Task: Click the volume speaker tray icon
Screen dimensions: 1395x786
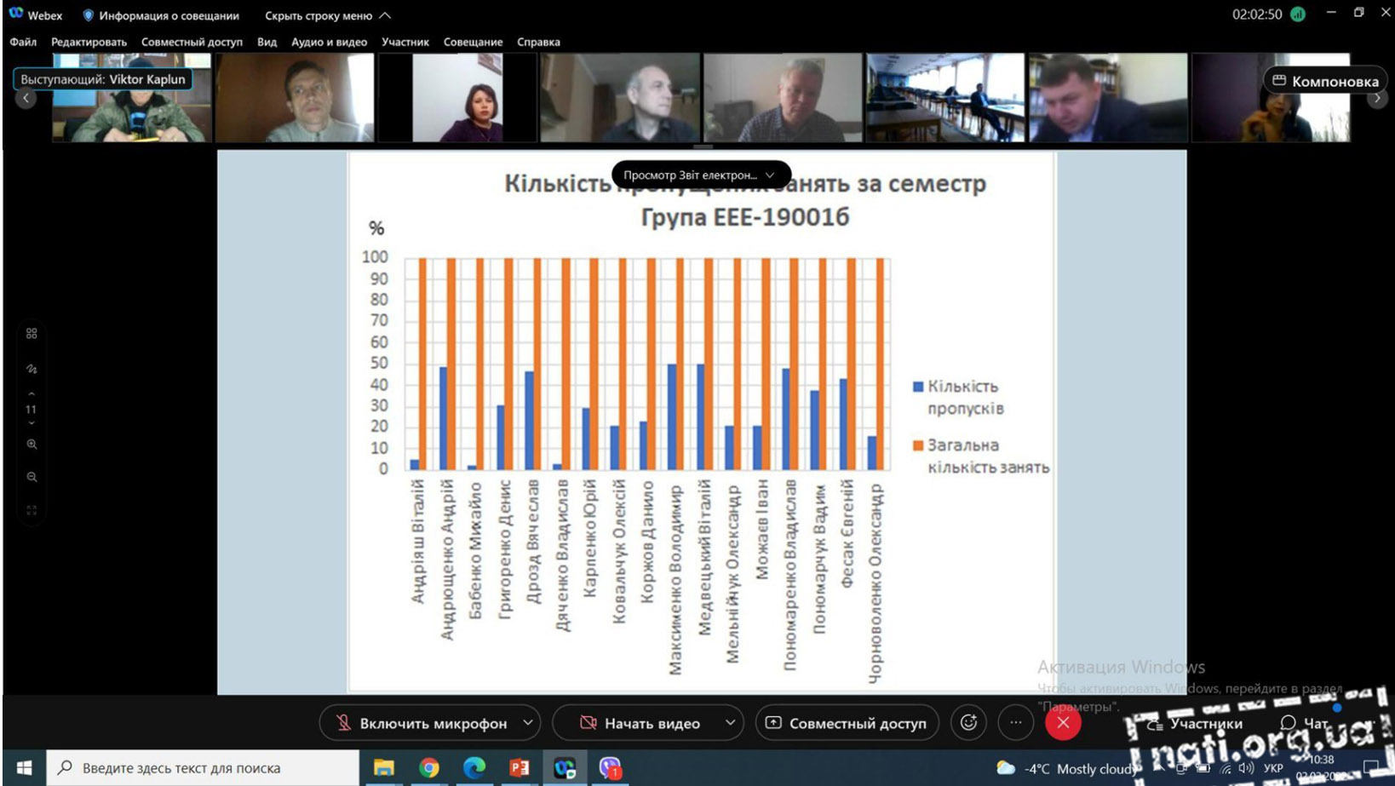Action: [1246, 768]
